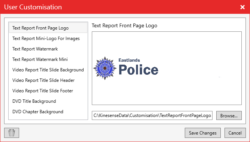Select Video Report Title Slide Footer

click(x=48, y=91)
